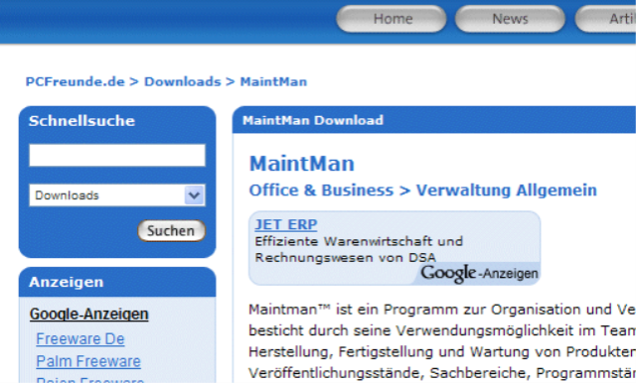Follow the Freeware De ad link
The height and width of the screenshot is (383, 636).
(x=80, y=339)
